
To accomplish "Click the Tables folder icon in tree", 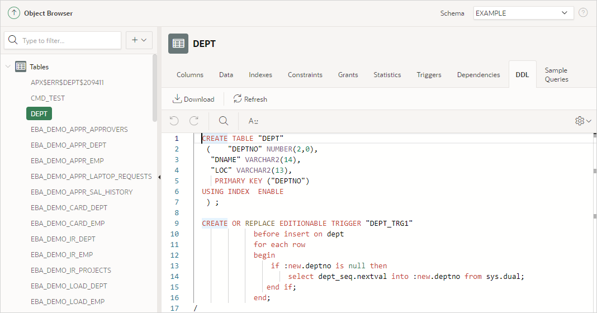I will pyautogui.click(x=21, y=67).
